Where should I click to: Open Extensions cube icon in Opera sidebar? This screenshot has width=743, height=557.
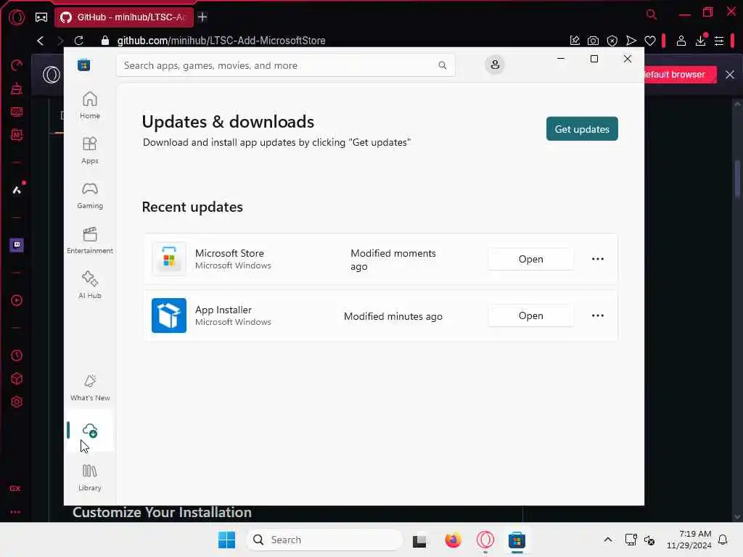17,379
